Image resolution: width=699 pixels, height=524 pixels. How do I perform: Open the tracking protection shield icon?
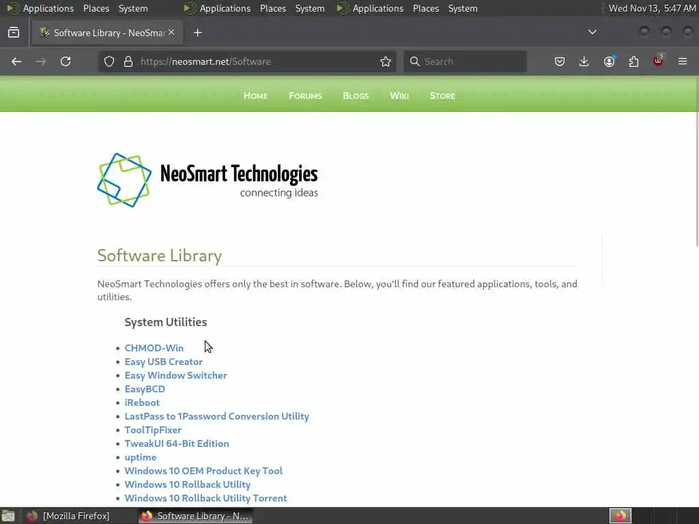pos(109,61)
